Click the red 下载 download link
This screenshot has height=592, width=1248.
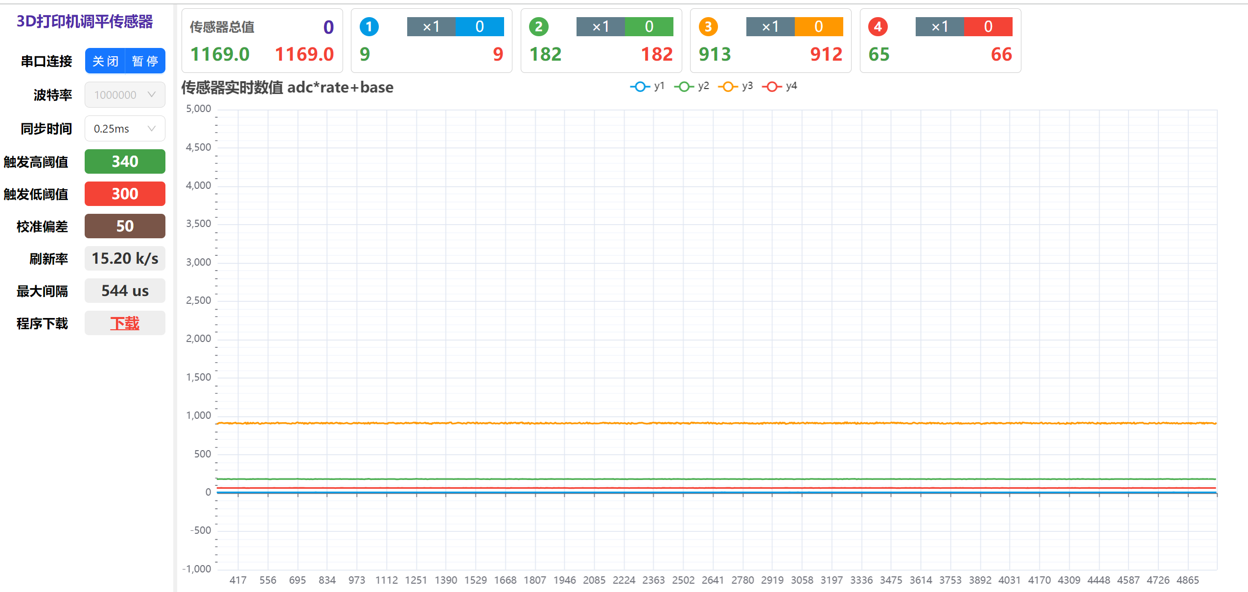[125, 323]
